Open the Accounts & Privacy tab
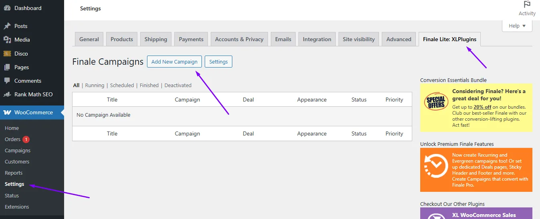Viewport: 540px width, 219px height. pyautogui.click(x=239, y=39)
